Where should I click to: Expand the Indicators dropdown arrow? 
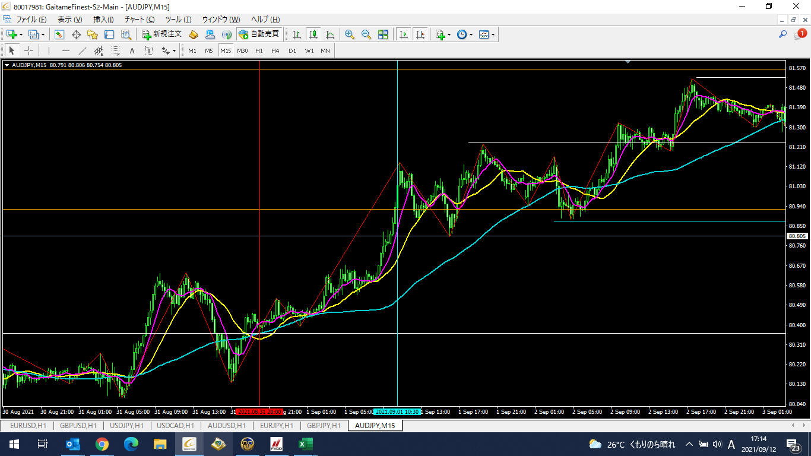pos(449,34)
